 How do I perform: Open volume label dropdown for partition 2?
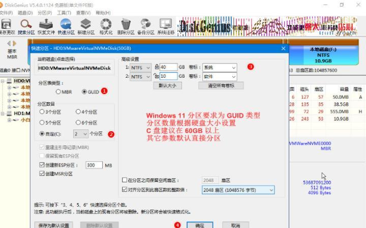[220, 77]
